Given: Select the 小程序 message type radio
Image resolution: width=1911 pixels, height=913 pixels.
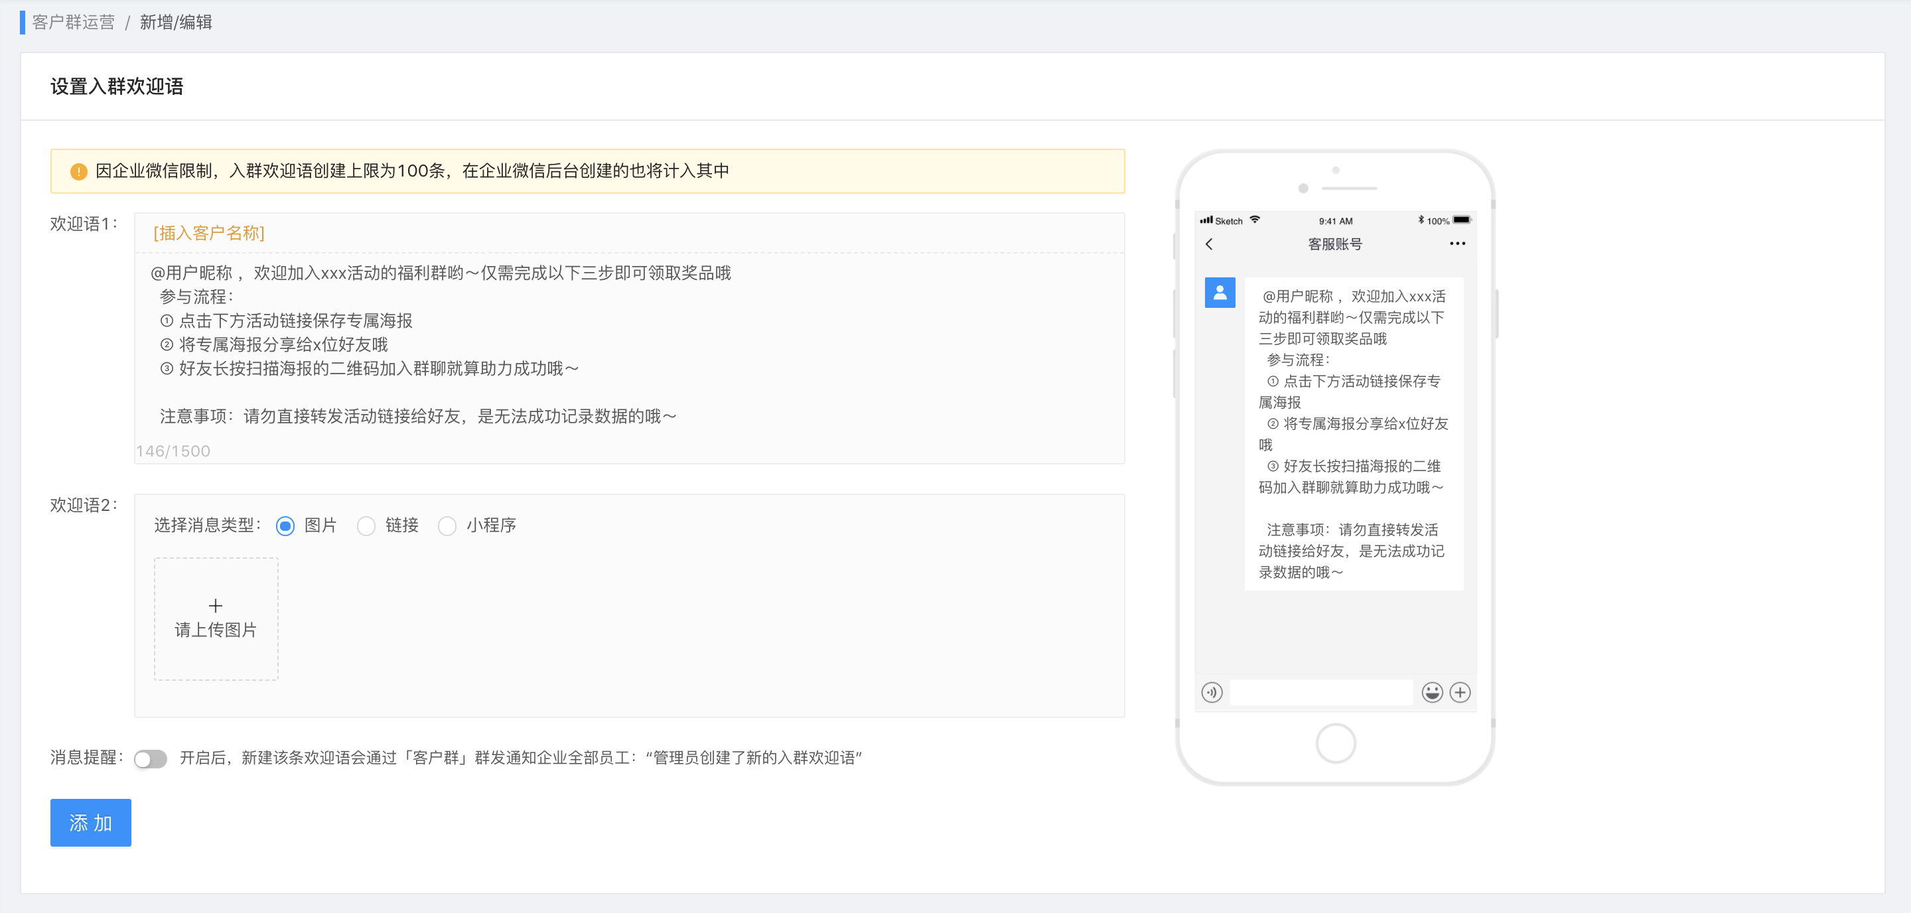Looking at the screenshot, I should pos(447,526).
